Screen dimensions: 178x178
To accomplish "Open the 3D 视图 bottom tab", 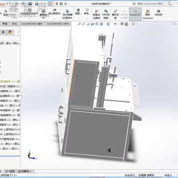I will [10, 171].
